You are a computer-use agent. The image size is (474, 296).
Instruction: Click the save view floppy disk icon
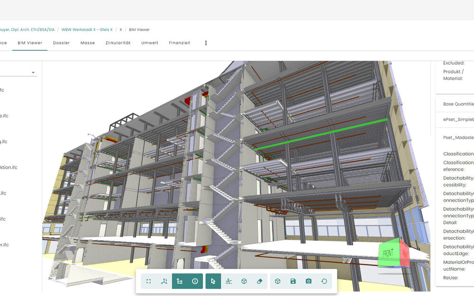point(293,281)
